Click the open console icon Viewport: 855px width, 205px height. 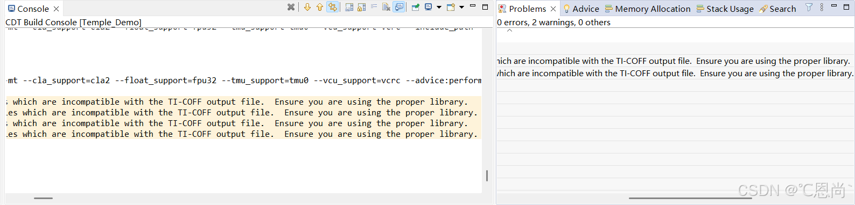click(451, 7)
